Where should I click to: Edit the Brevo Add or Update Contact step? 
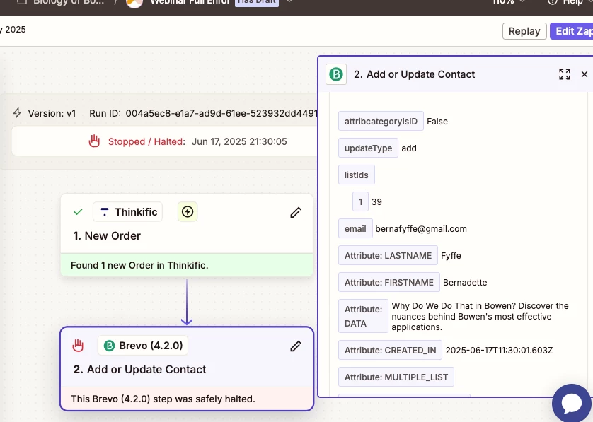pos(296,346)
